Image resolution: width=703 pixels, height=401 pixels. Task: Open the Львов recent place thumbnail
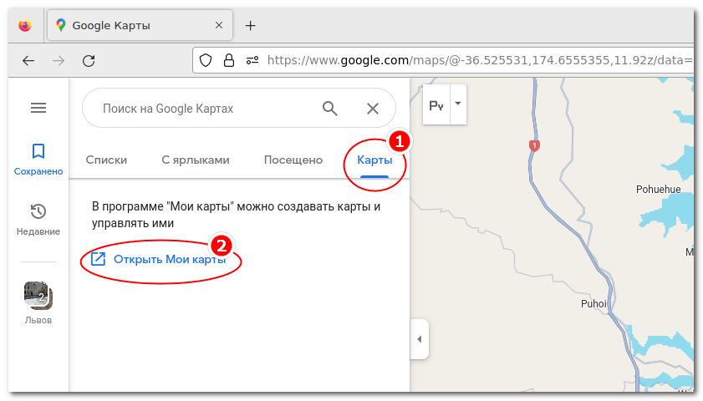(38, 296)
